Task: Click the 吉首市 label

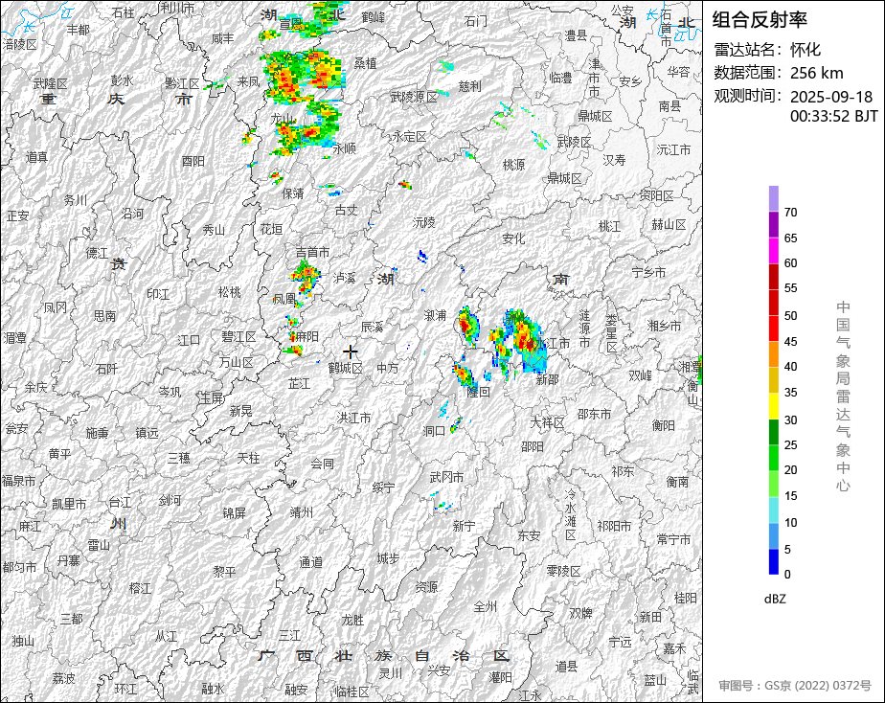Action: pos(312,252)
